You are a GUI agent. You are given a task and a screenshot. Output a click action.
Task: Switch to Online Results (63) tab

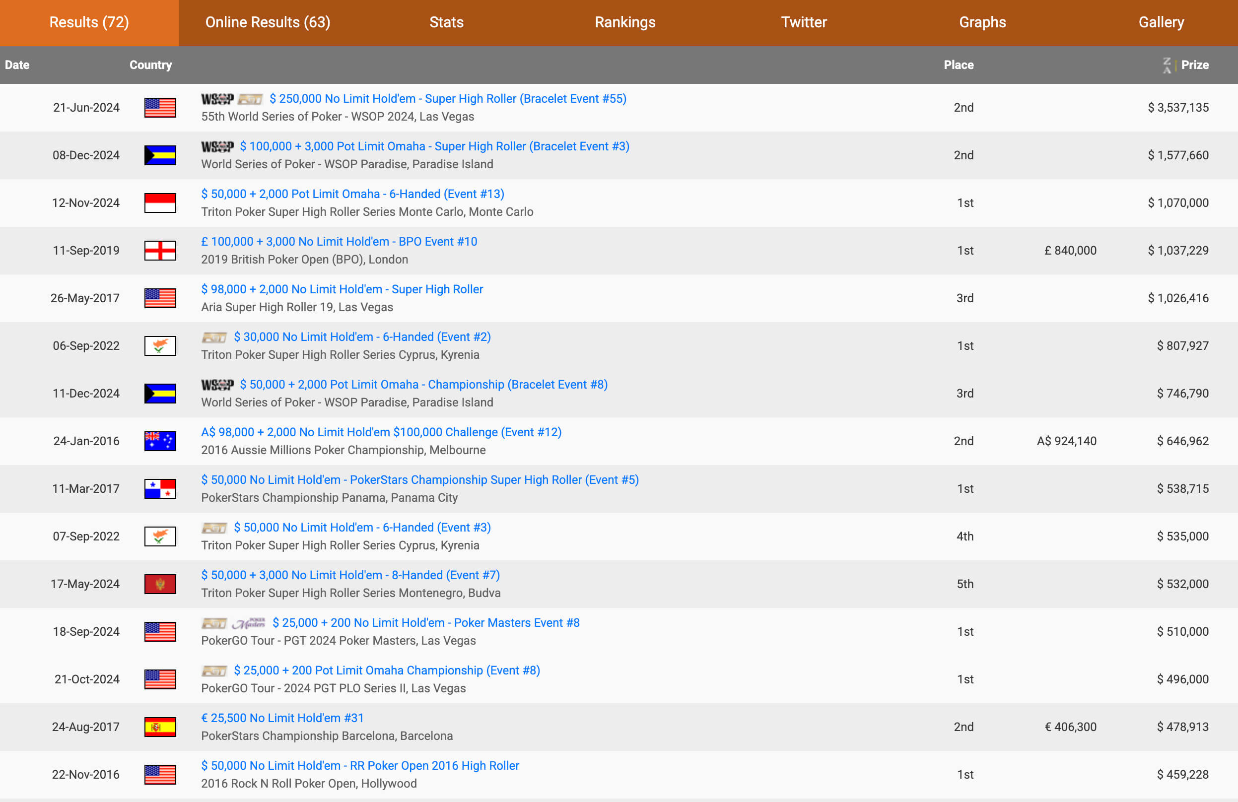(268, 22)
